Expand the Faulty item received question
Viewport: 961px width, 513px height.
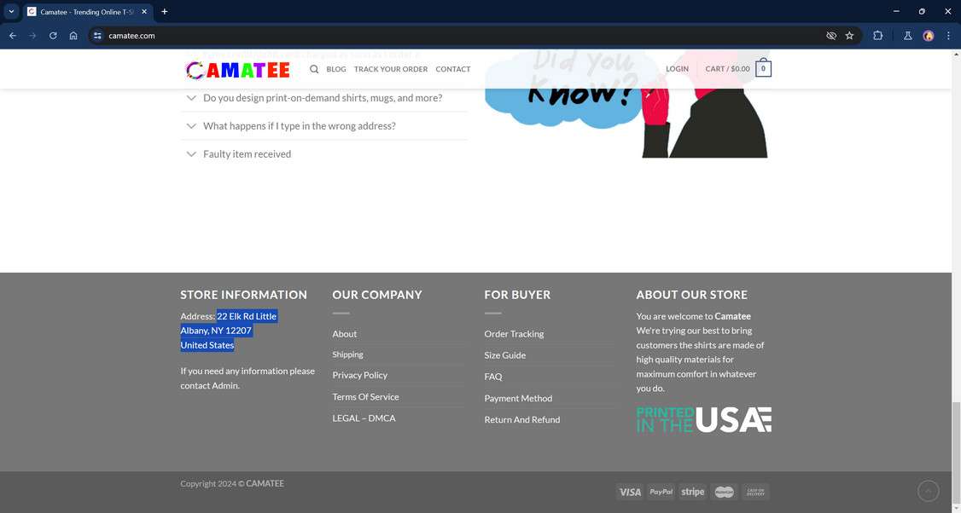324,154
